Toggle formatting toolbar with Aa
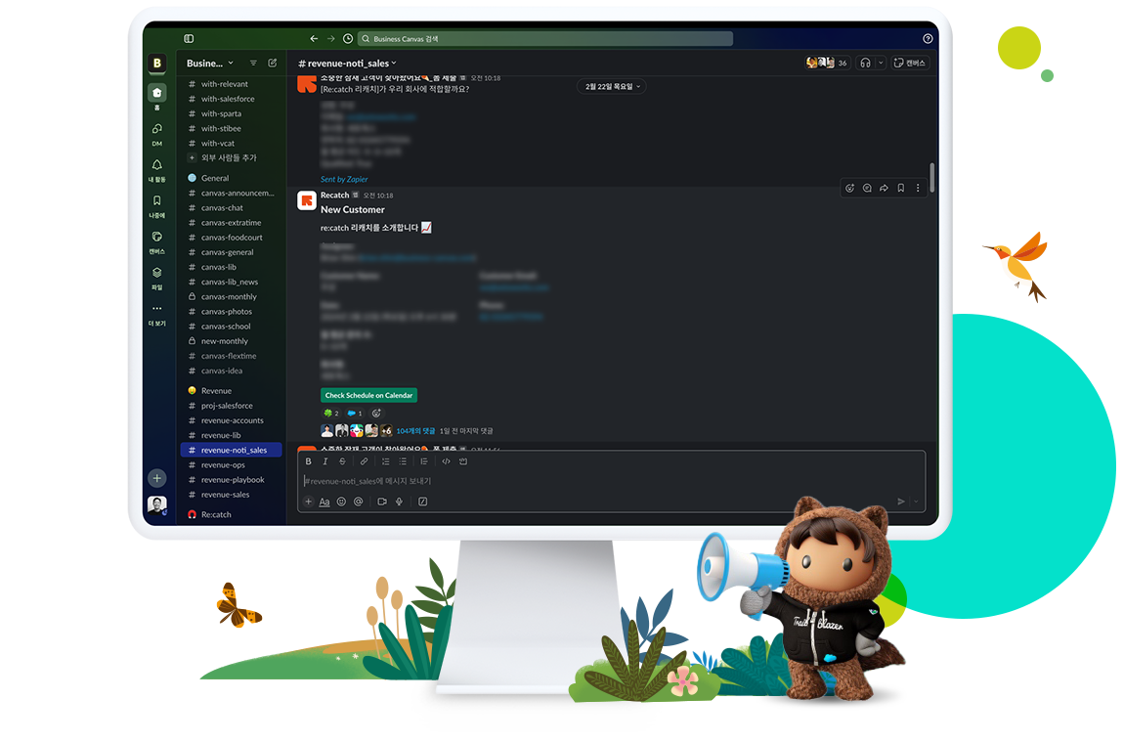 (x=324, y=503)
